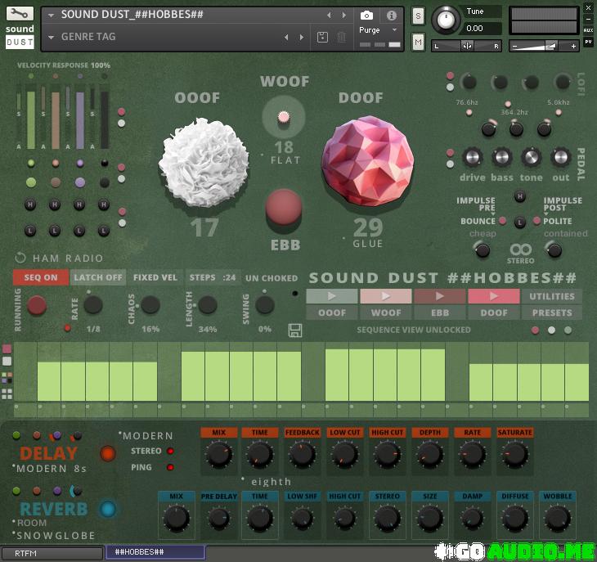Screen dimensions: 597x562
Task: Click the pedal tone knob
Action: (531, 157)
